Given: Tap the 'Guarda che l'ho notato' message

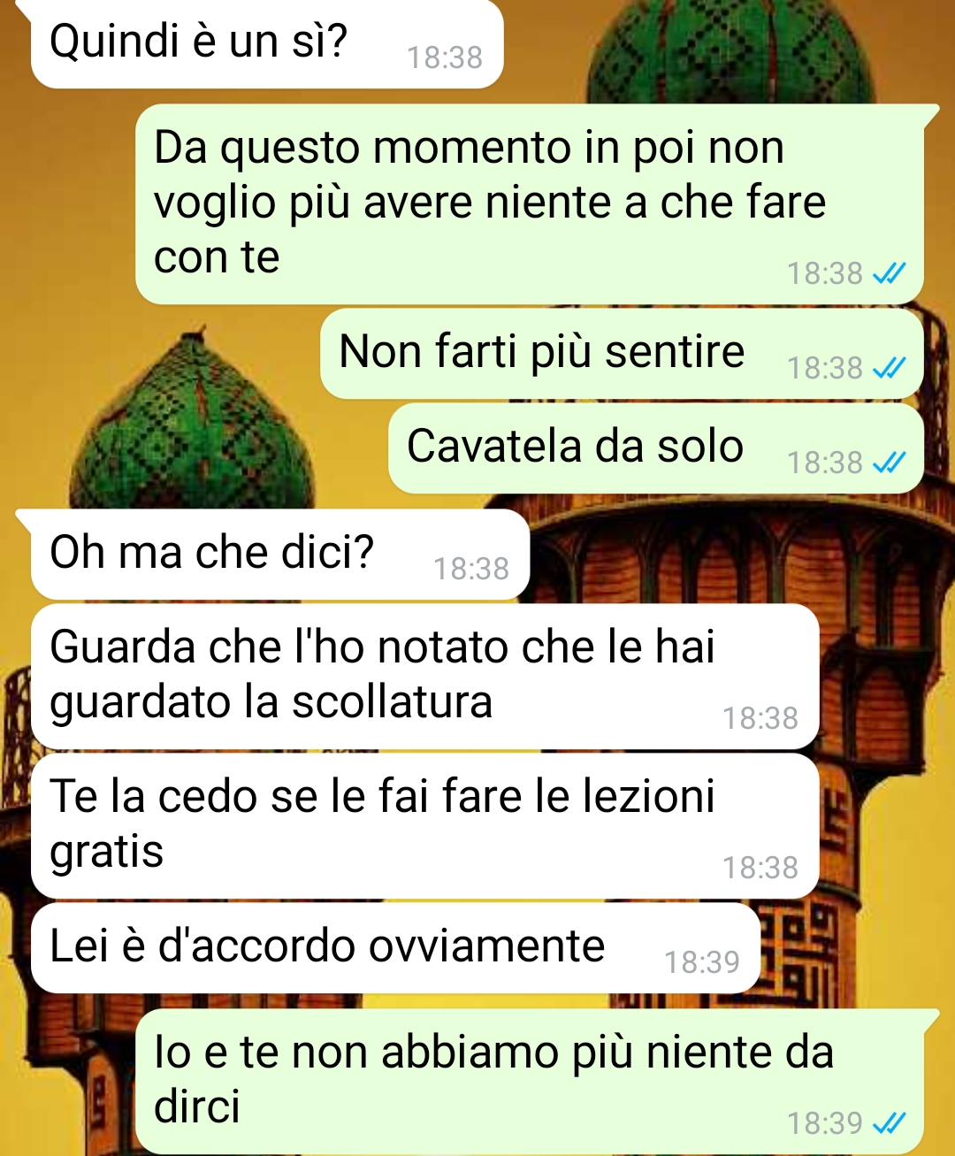Looking at the screenshot, I should pyautogui.click(x=425, y=677).
